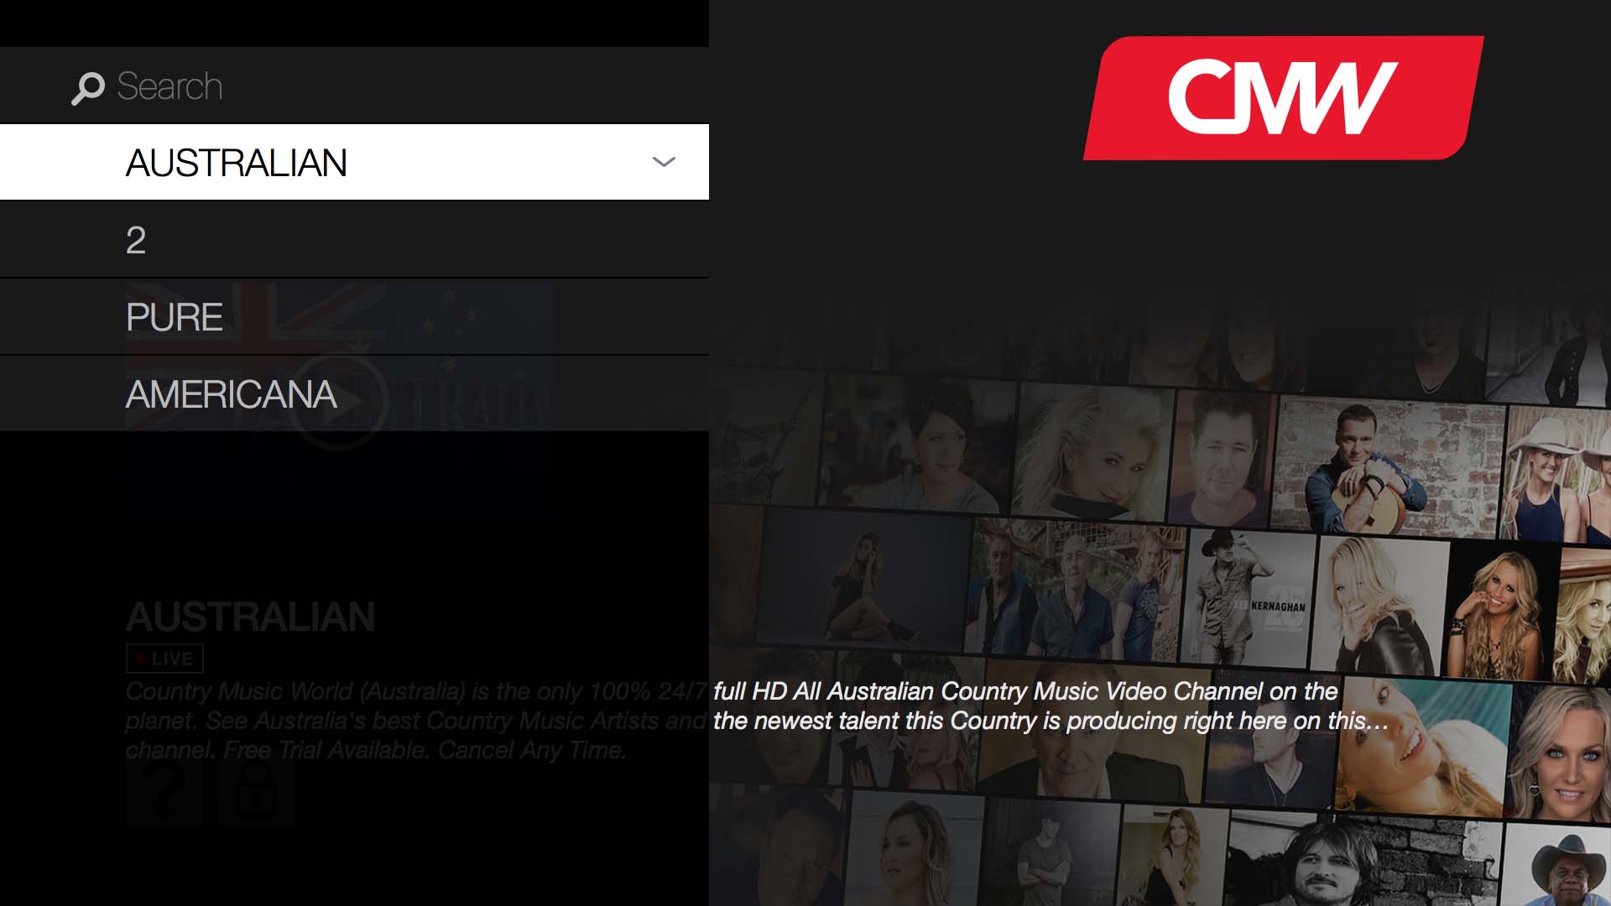Collapse the AUSTRALIAN dropdown chevron

pyautogui.click(x=664, y=162)
